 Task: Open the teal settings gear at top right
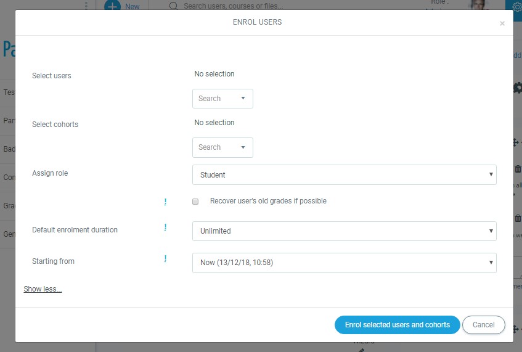[517, 6]
